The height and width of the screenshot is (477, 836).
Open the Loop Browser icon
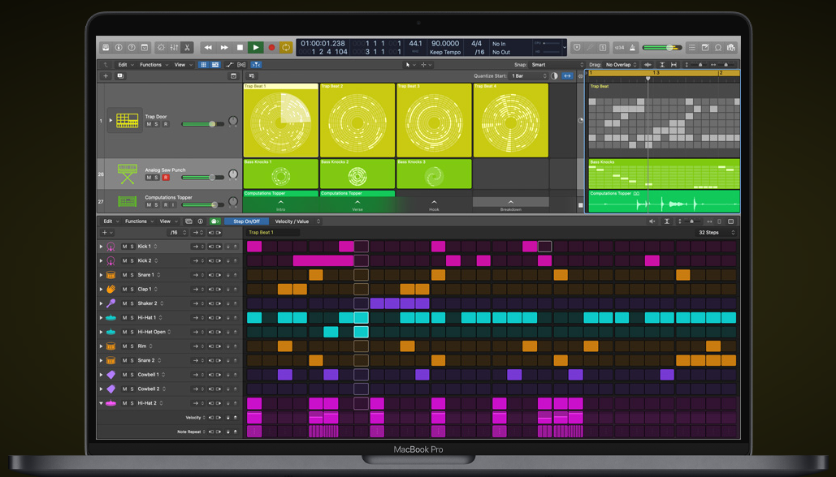pos(717,48)
